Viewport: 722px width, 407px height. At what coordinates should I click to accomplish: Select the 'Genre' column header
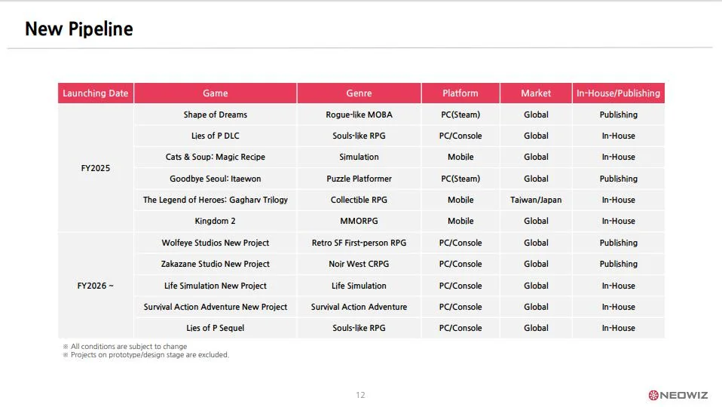pyautogui.click(x=359, y=93)
